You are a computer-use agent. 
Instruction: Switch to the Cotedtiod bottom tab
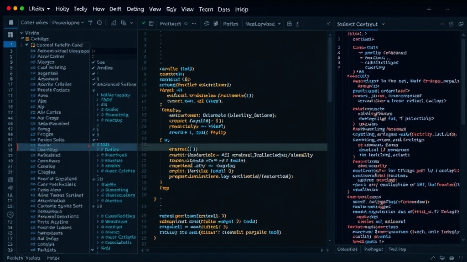pyautogui.click(x=347, y=249)
